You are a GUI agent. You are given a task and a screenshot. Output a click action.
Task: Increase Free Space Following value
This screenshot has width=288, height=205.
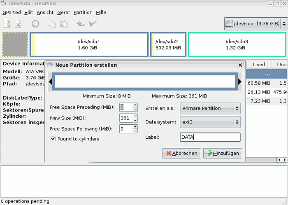(x=135, y=126)
